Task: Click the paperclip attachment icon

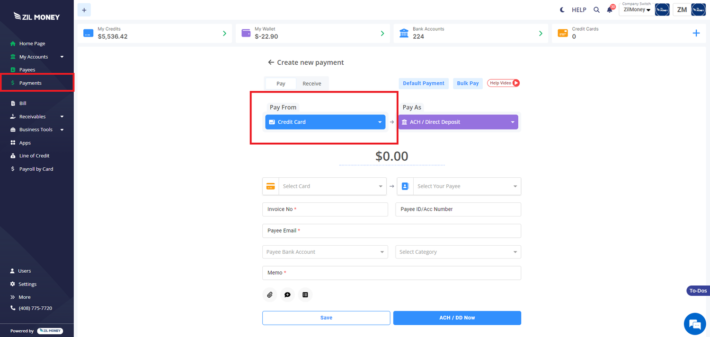Action: point(270,294)
